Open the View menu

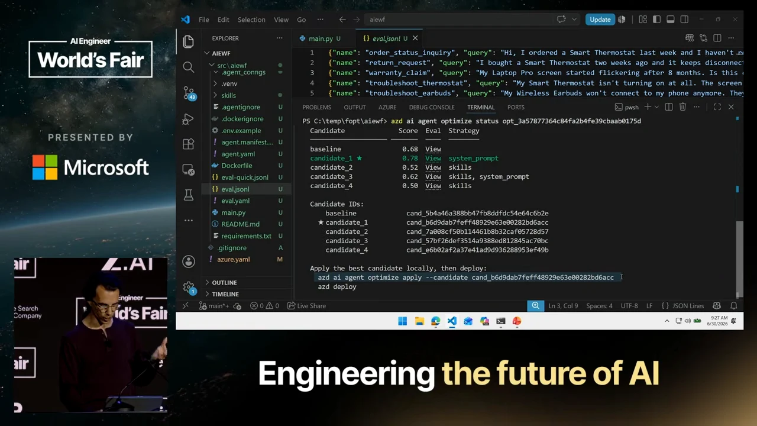tap(281, 20)
